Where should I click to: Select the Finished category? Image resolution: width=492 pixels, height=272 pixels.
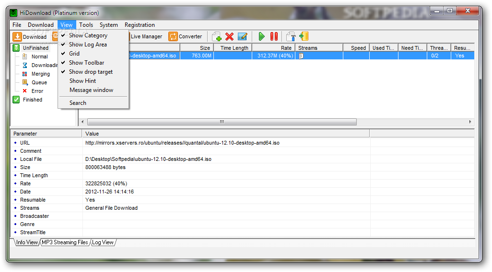coord(32,100)
